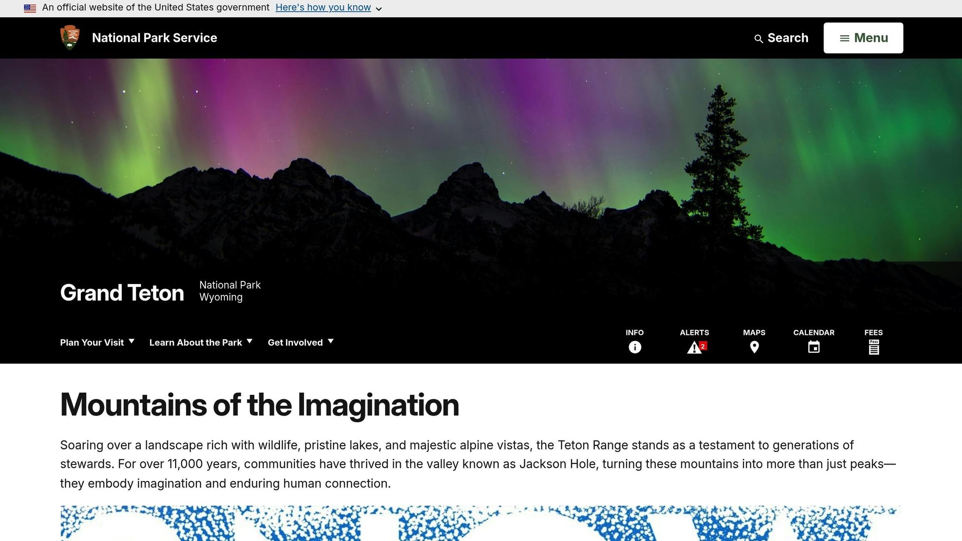This screenshot has width=962, height=541.
Task: Click 'An official website of the United States government'
Action: (x=156, y=8)
